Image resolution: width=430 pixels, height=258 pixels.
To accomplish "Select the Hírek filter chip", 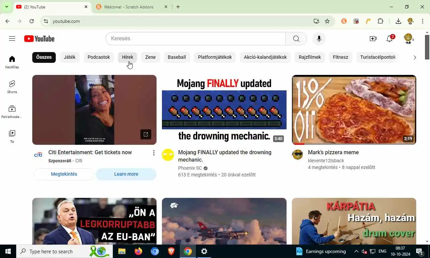I will [128, 57].
